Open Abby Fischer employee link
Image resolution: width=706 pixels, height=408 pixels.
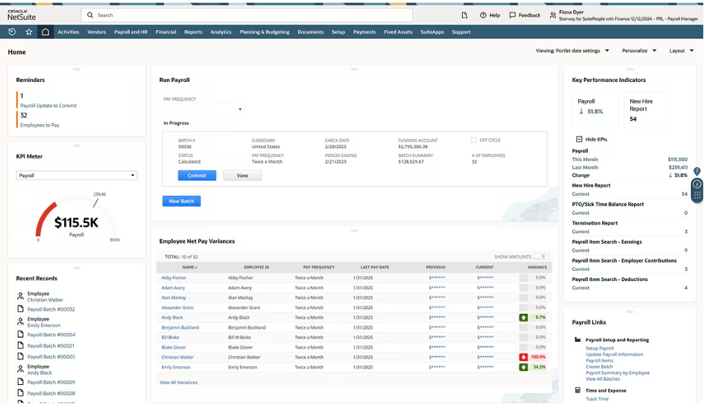point(174,278)
